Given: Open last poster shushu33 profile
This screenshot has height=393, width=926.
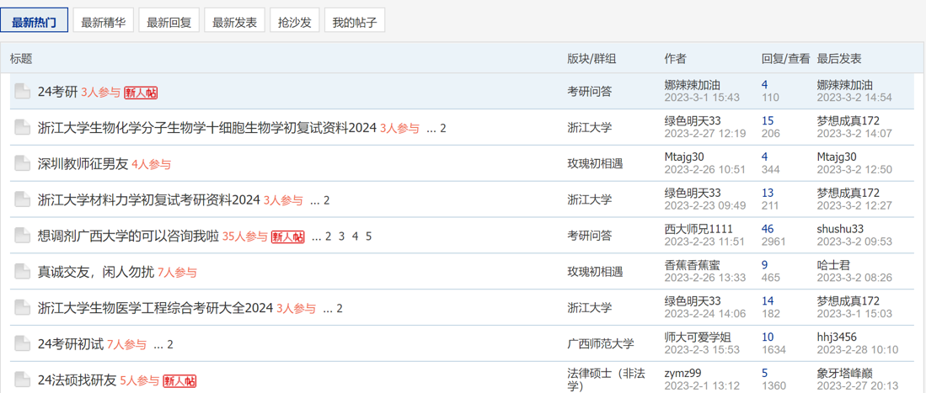Looking at the screenshot, I should [840, 230].
